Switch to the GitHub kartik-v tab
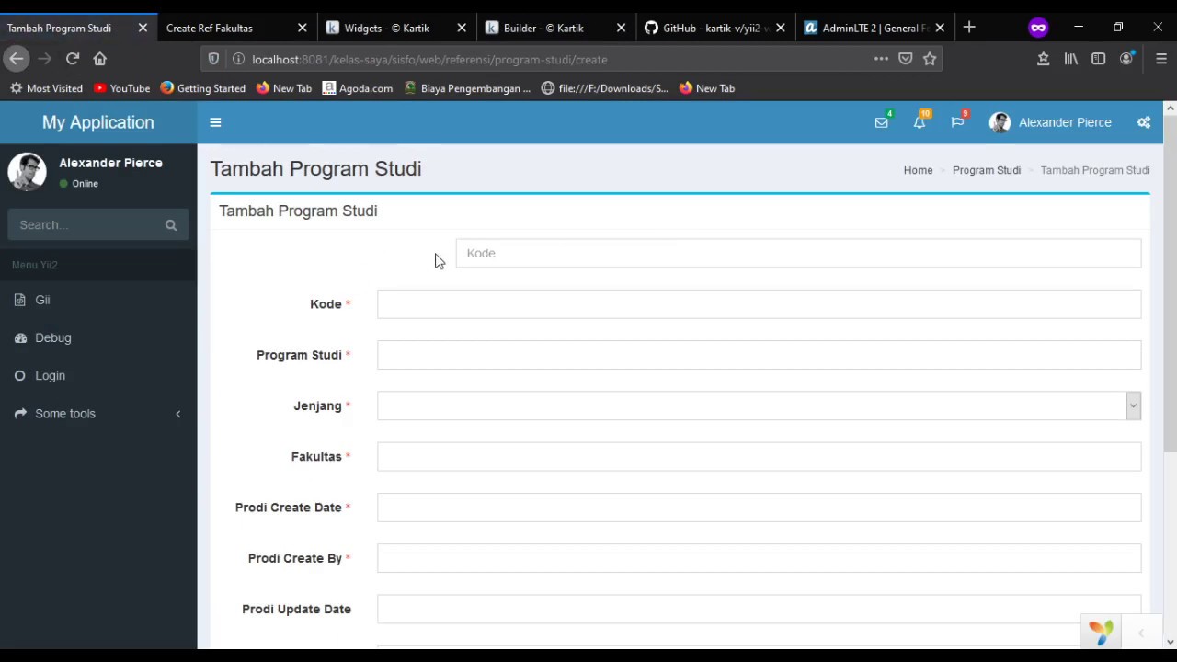The image size is (1177, 662). 714,28
